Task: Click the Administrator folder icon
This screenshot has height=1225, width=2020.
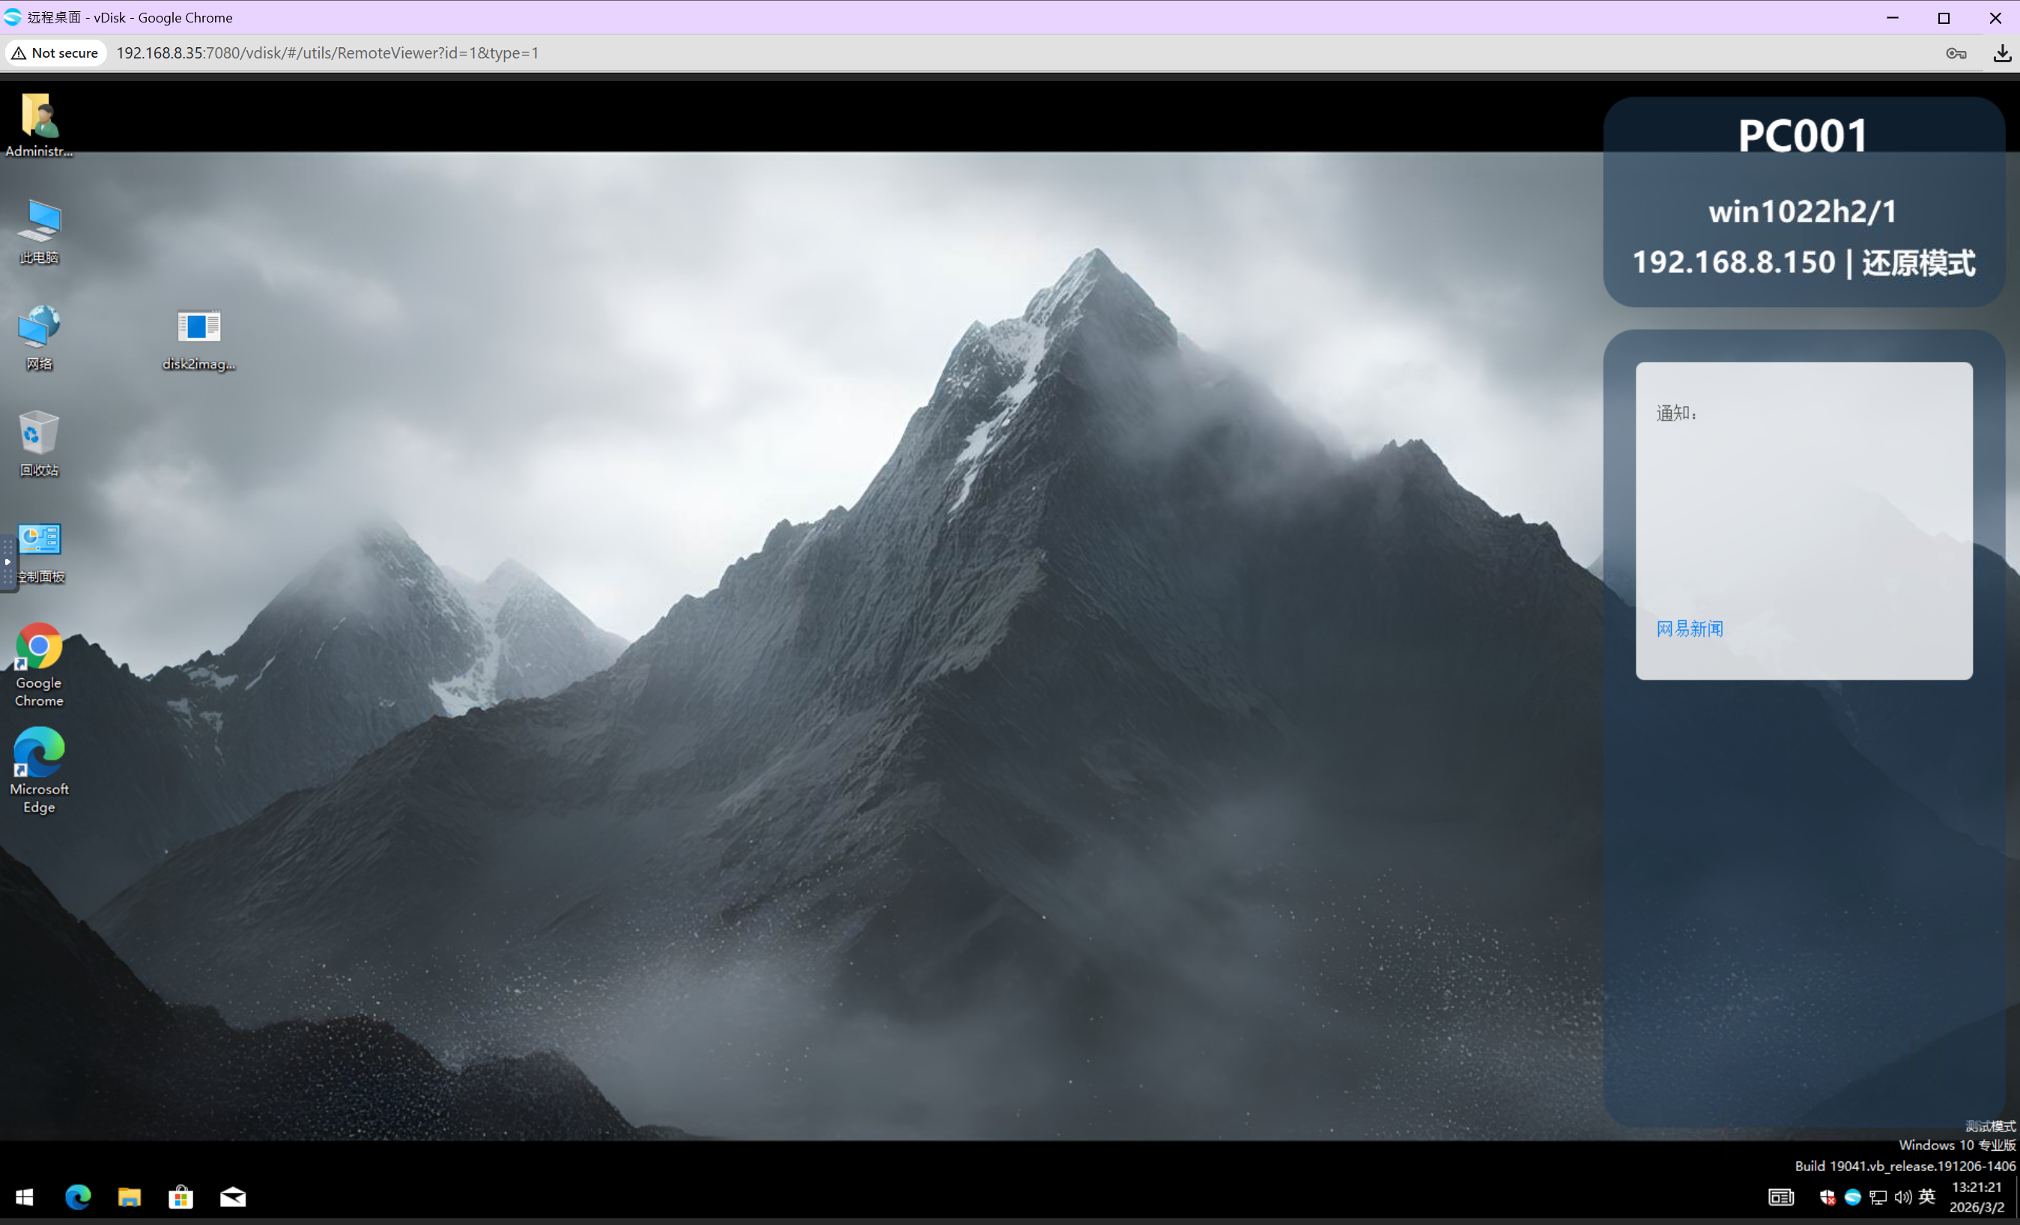Action: click(x=38, y=115)
